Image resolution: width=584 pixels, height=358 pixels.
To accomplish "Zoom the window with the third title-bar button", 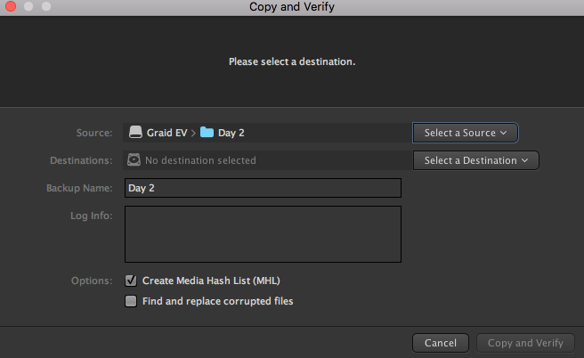I will pyautogui.click(x=45, y=6).
